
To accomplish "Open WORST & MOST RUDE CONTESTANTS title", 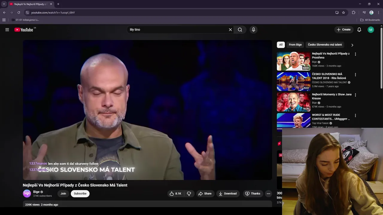I will (331, 117).
